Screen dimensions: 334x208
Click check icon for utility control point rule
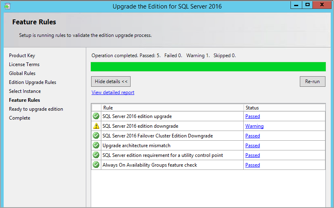coord(96,155)
